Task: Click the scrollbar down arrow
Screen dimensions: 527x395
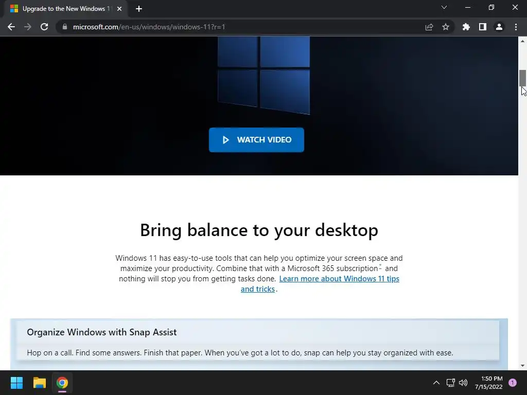Action: point(523,366)
